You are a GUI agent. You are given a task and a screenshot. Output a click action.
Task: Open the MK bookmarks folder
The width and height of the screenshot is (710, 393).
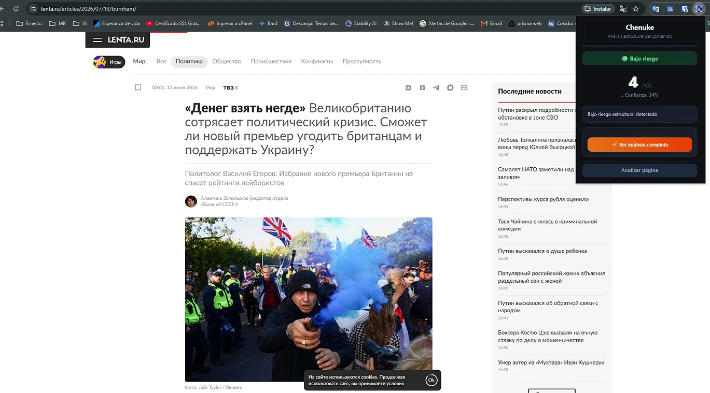pyautogui.click(x=58, y=23)
